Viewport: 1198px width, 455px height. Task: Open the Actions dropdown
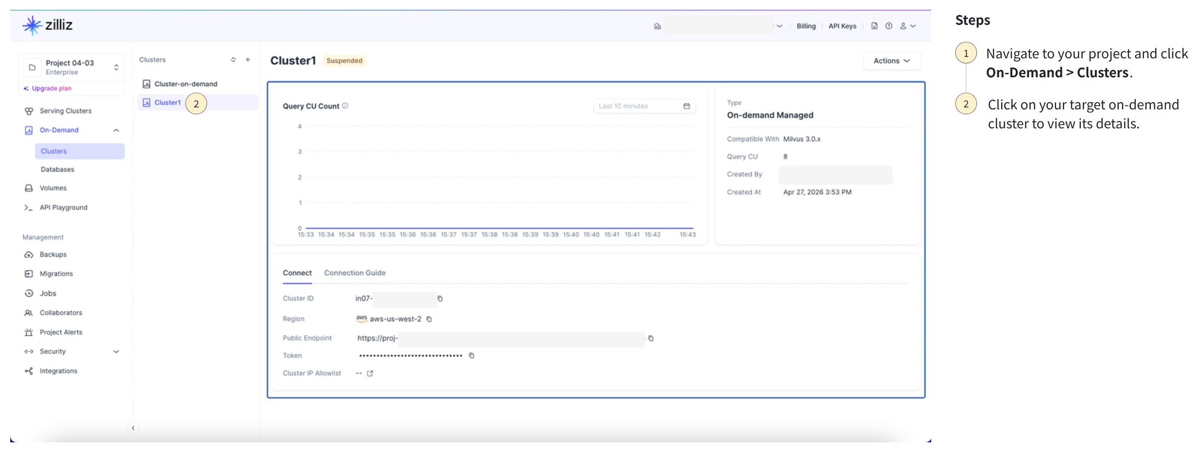(x=892, y=61)
